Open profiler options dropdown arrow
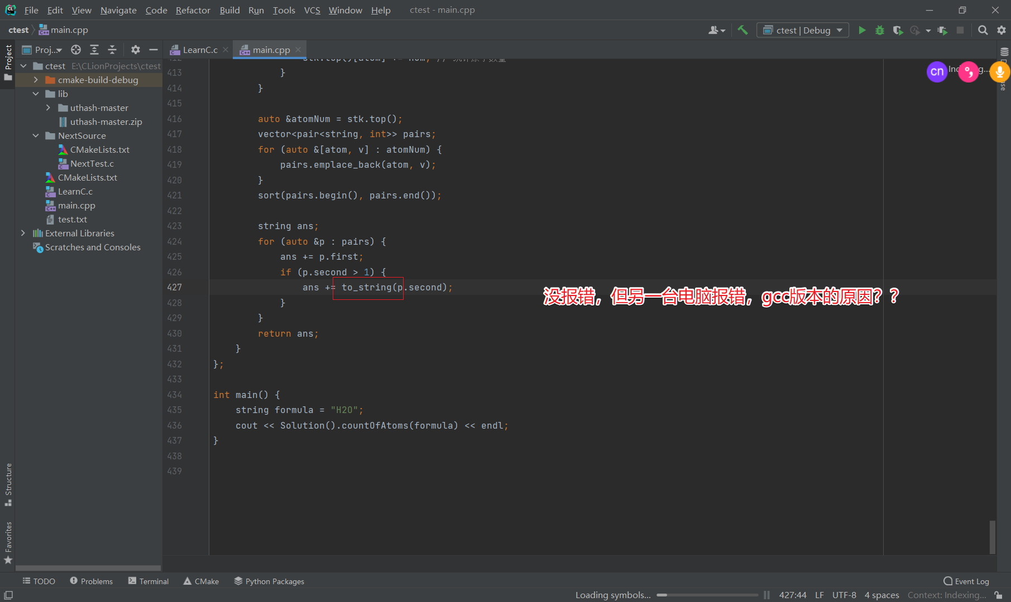This screenshot has width=1011, height=602. click(928, 31)
